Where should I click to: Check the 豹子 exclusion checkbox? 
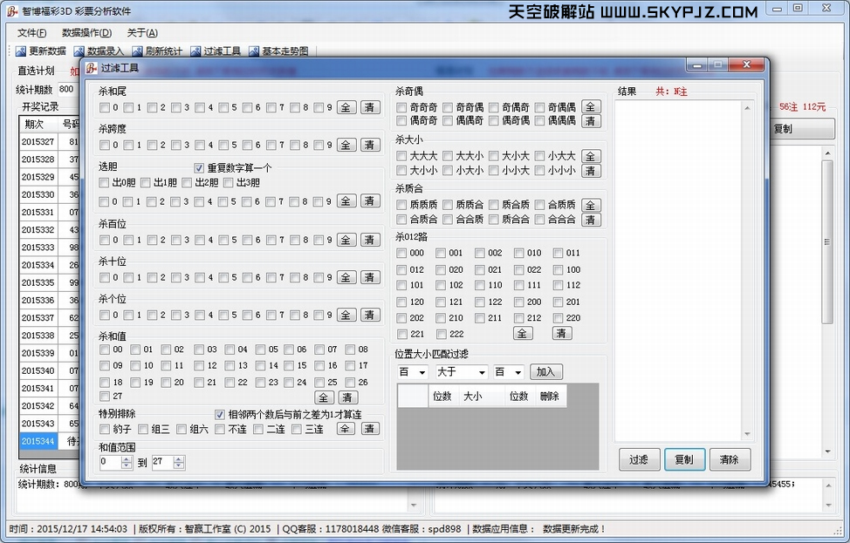point(105,429)
